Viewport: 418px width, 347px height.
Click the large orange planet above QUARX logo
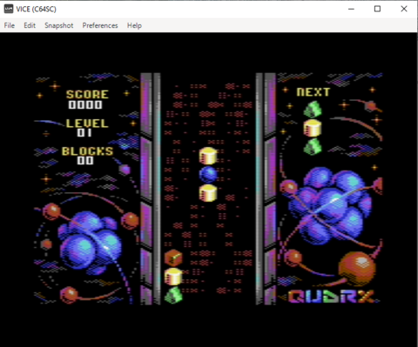click(x=357, y=269)
